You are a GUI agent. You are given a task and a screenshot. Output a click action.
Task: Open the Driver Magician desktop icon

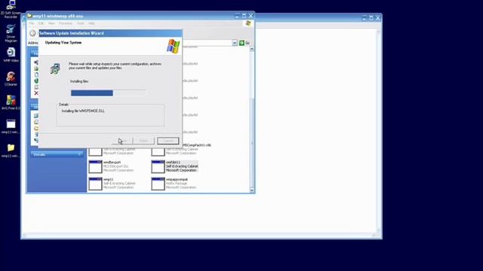tap(11, 29)
